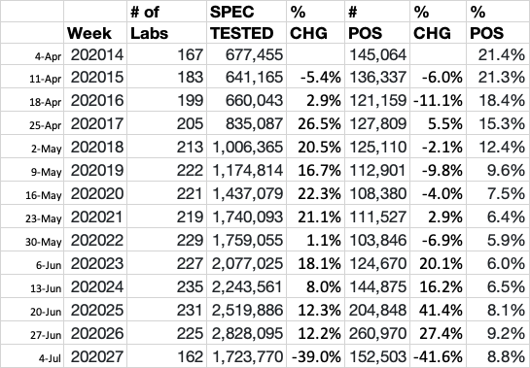Click the -11.1% change cell
This screenshot has width=530, height=368.
(x=438, y=100)
